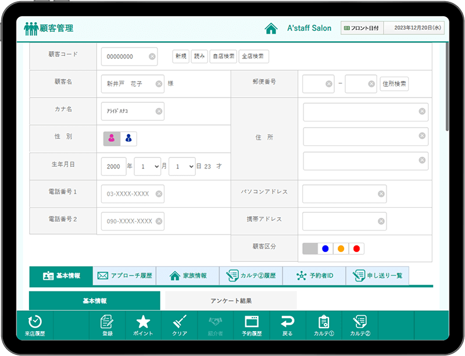Image resolution: width=465 pixels, height=356 pixels.
Task: Switch to アプローチ履歴 tab
Action: tap(124, 276)
